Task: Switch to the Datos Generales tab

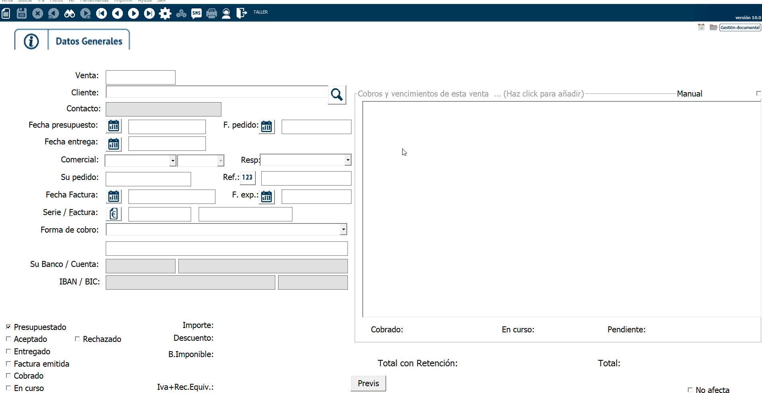Action: coord(89,41)
